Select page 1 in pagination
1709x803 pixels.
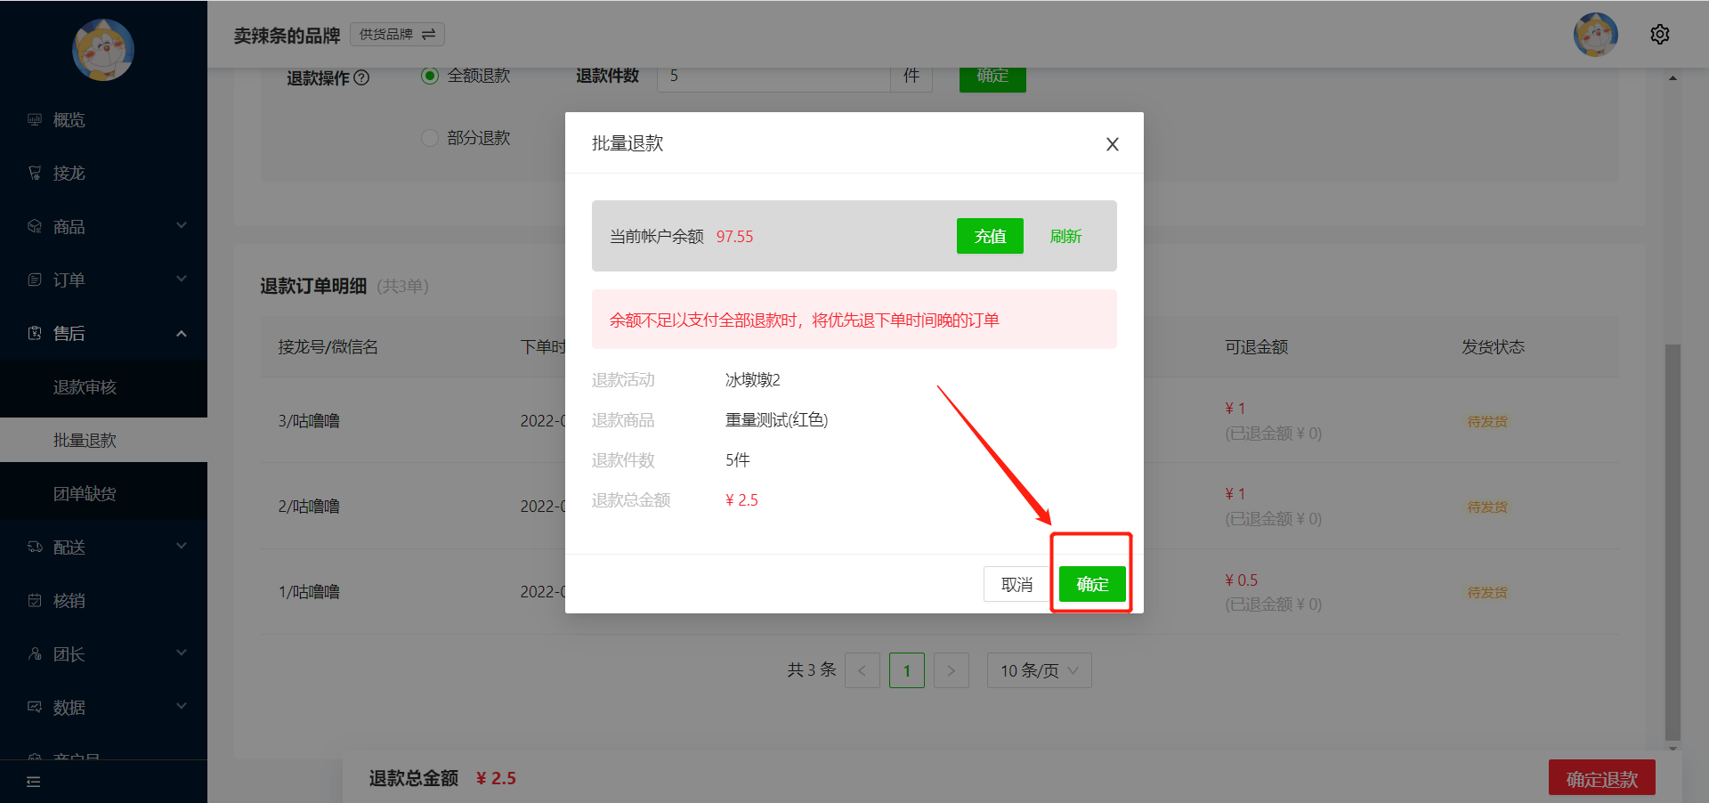[x=906, y=670]
